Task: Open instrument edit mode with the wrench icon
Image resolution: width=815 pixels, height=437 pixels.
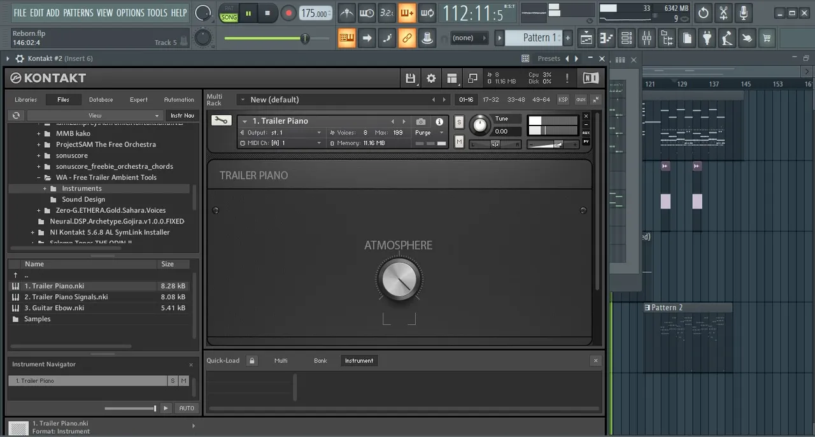Action: (x=222, y=120)
